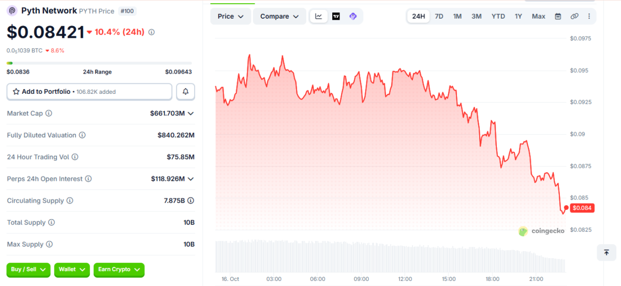Click the $118.926M open interest value
The image size is (621, 286).
click(x=168, y=179)
